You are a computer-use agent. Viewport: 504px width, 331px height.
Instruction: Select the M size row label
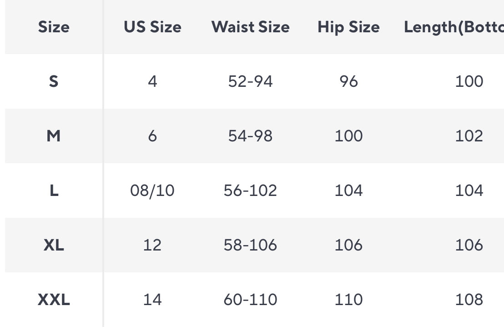pos(54,136)
